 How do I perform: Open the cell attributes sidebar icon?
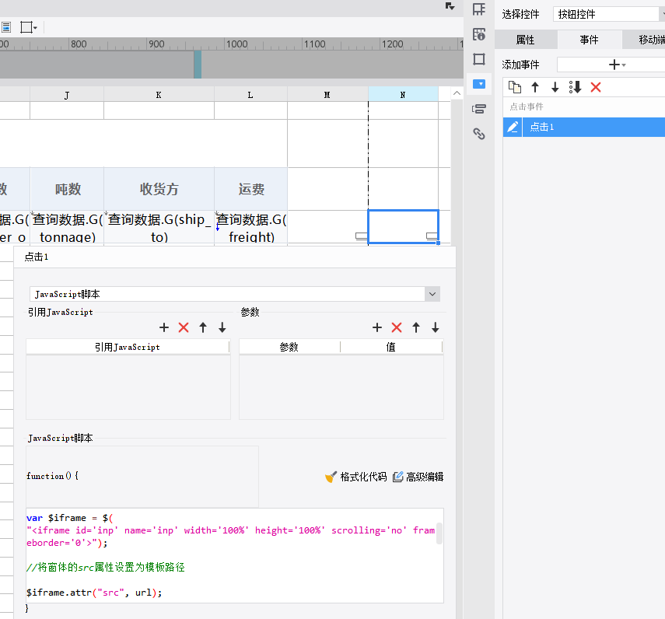click(479, 34)
